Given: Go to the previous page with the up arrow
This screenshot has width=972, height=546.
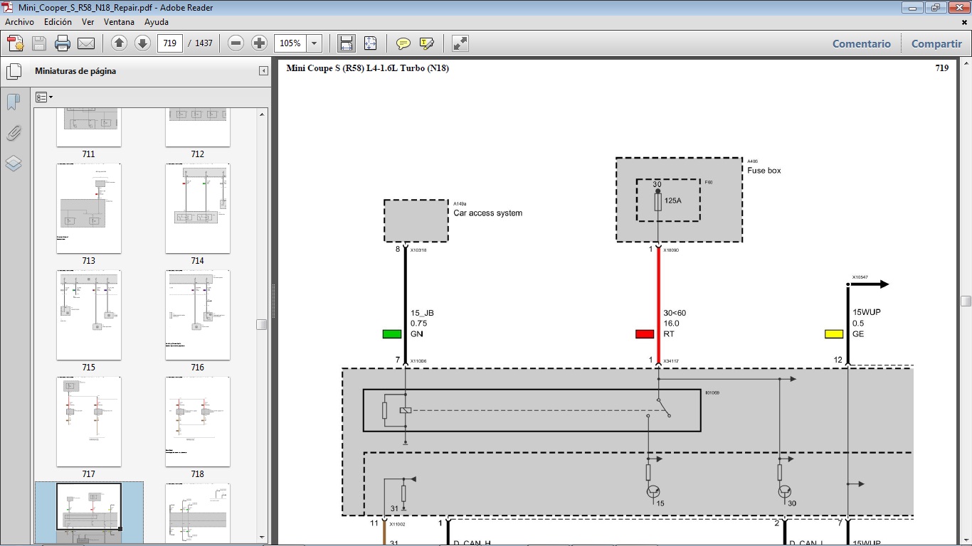Looking at the screenshot, I should click(x=119, y=43).
